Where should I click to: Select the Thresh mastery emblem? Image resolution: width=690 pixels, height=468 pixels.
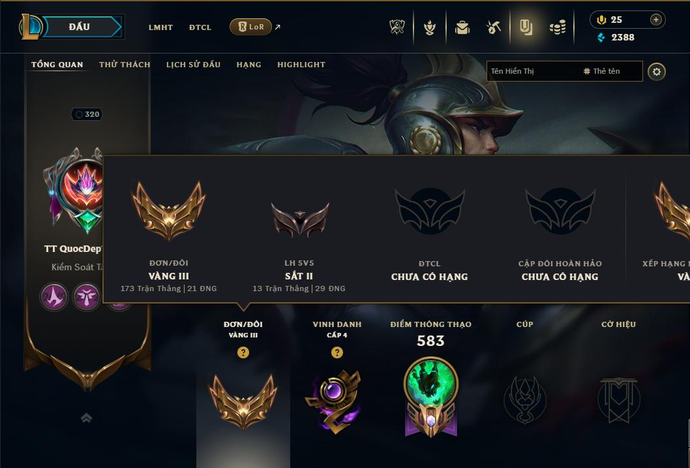click(431, 397)
